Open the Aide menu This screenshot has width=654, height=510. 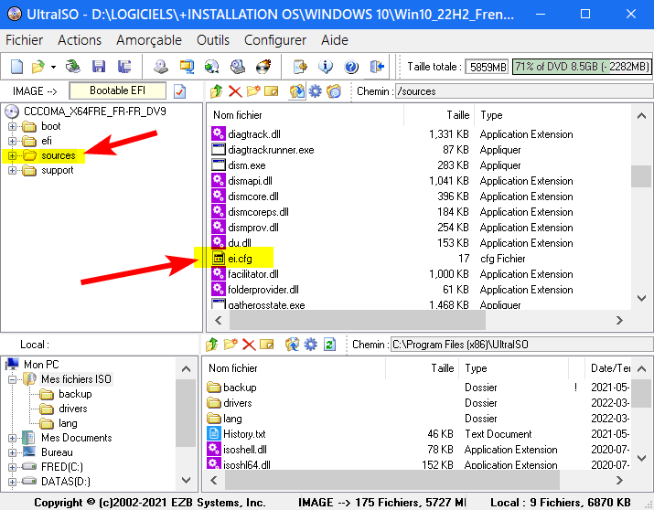[335, 40]
